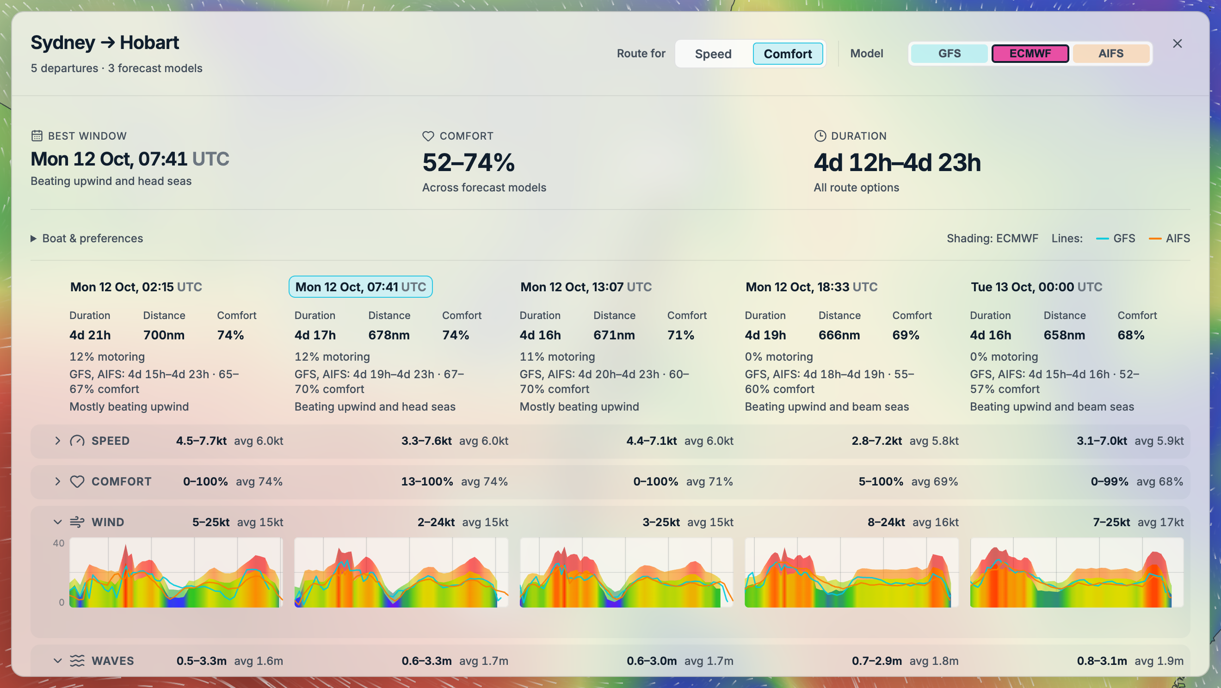Select departure Mon 12 Oct, 13:07 UTC
The height and width of the screenshot is (688, 1221).
(586, 287)
